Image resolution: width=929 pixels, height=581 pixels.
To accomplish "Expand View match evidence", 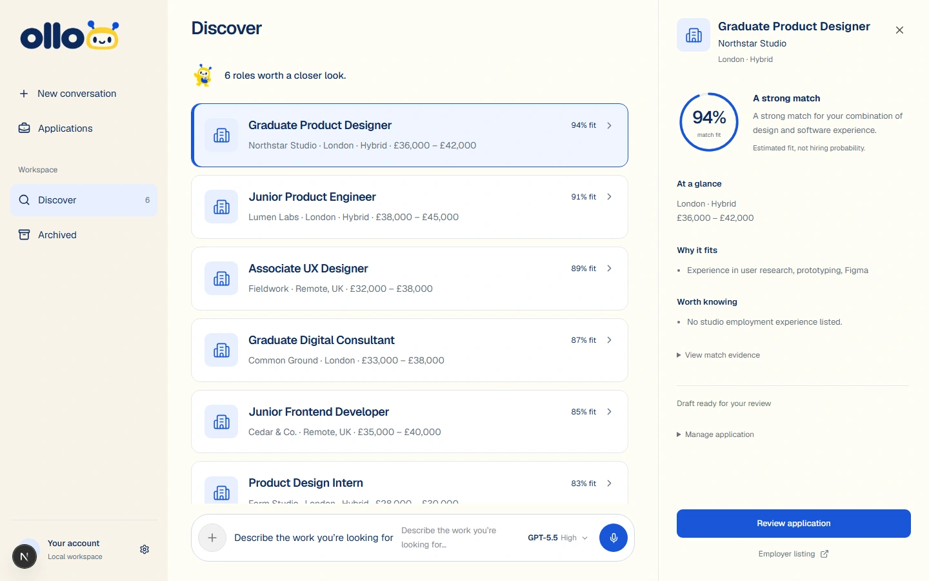I will 718,355.
